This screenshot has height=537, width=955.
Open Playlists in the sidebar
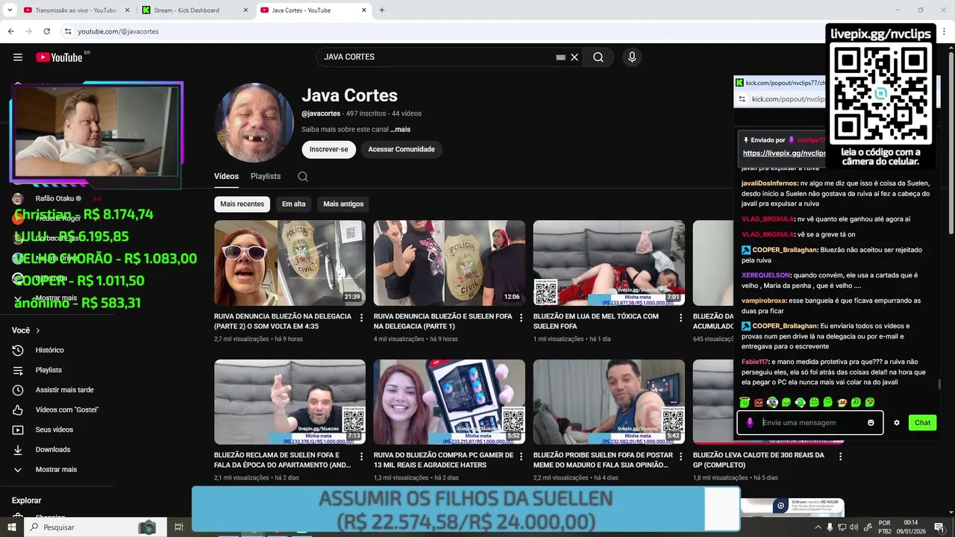pos(48,370)
